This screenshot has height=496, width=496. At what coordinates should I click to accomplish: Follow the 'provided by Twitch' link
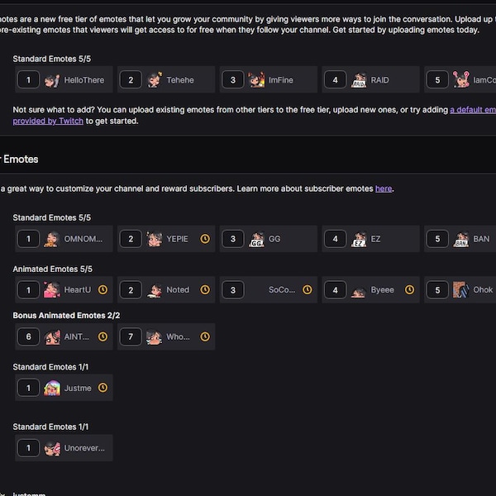[x=48, y=122]
